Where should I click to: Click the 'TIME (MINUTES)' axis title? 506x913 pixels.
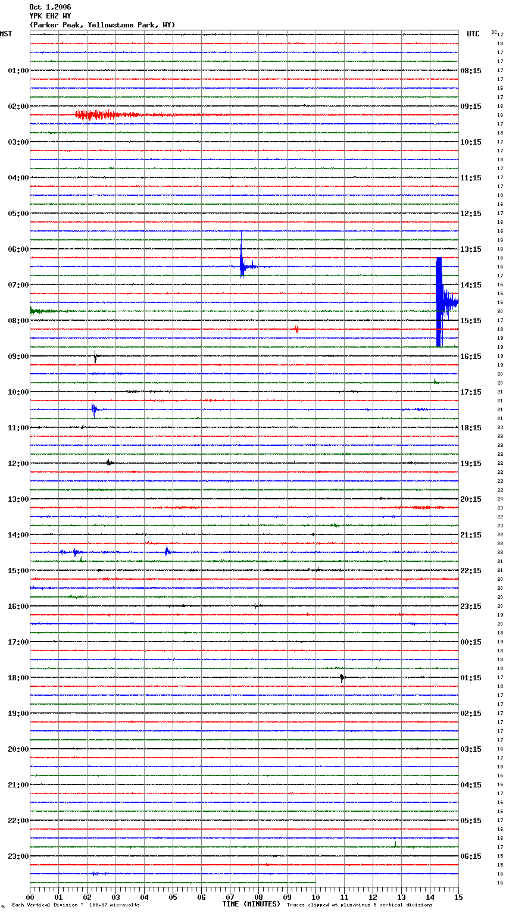(x=251, y=904)
